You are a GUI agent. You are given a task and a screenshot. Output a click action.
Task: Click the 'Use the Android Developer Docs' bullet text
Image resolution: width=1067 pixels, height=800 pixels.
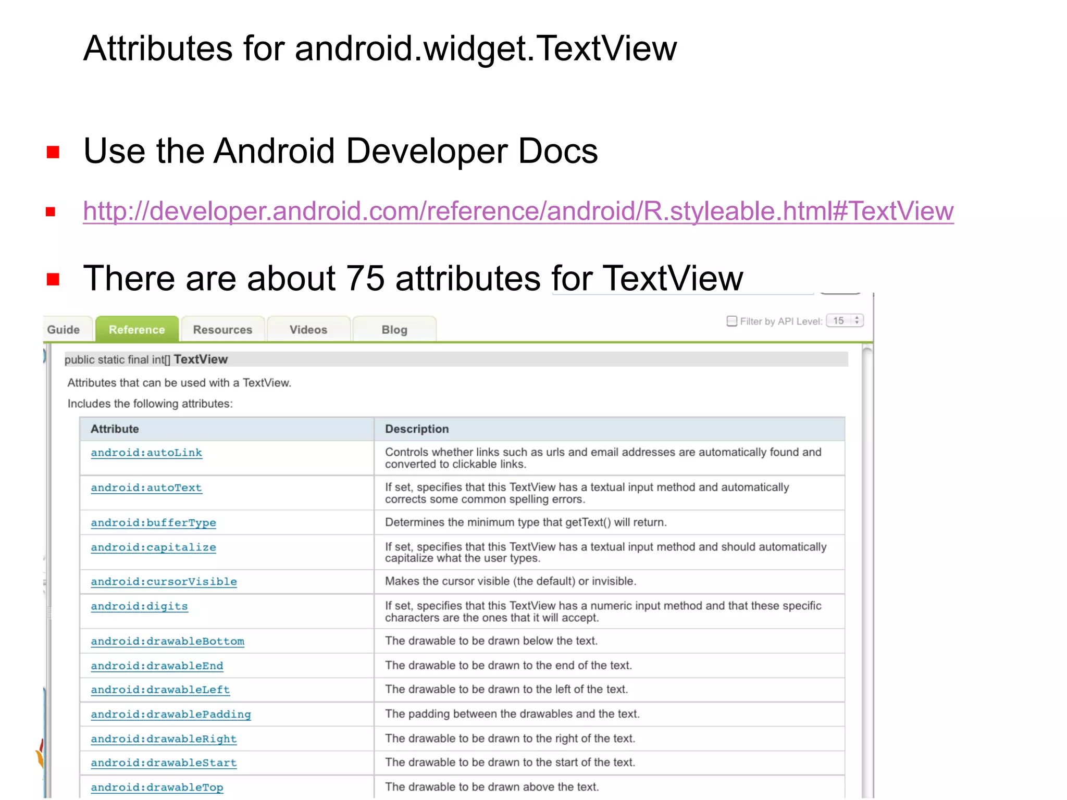tap(341, 151)
